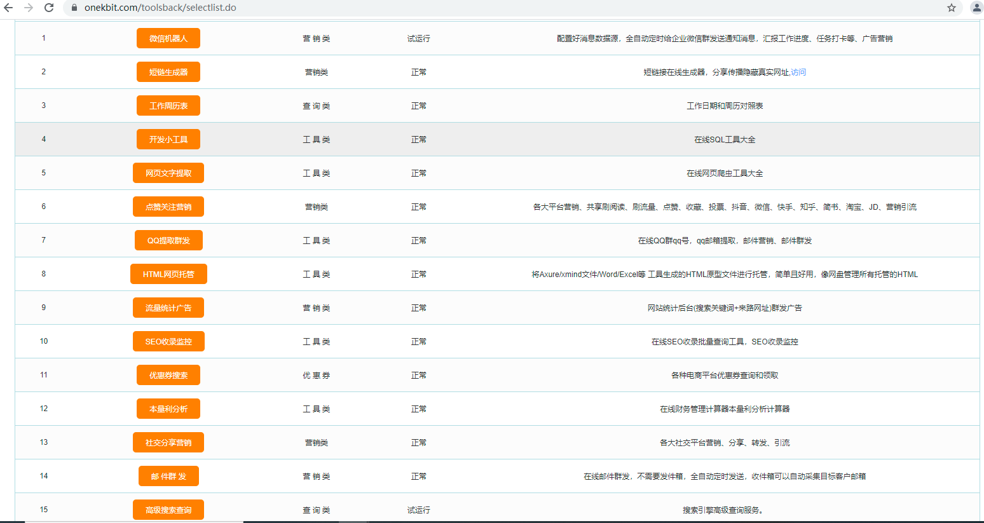Open the 短链生成器 tool
This screenshot has height=523, width=984.
[168, 72]
